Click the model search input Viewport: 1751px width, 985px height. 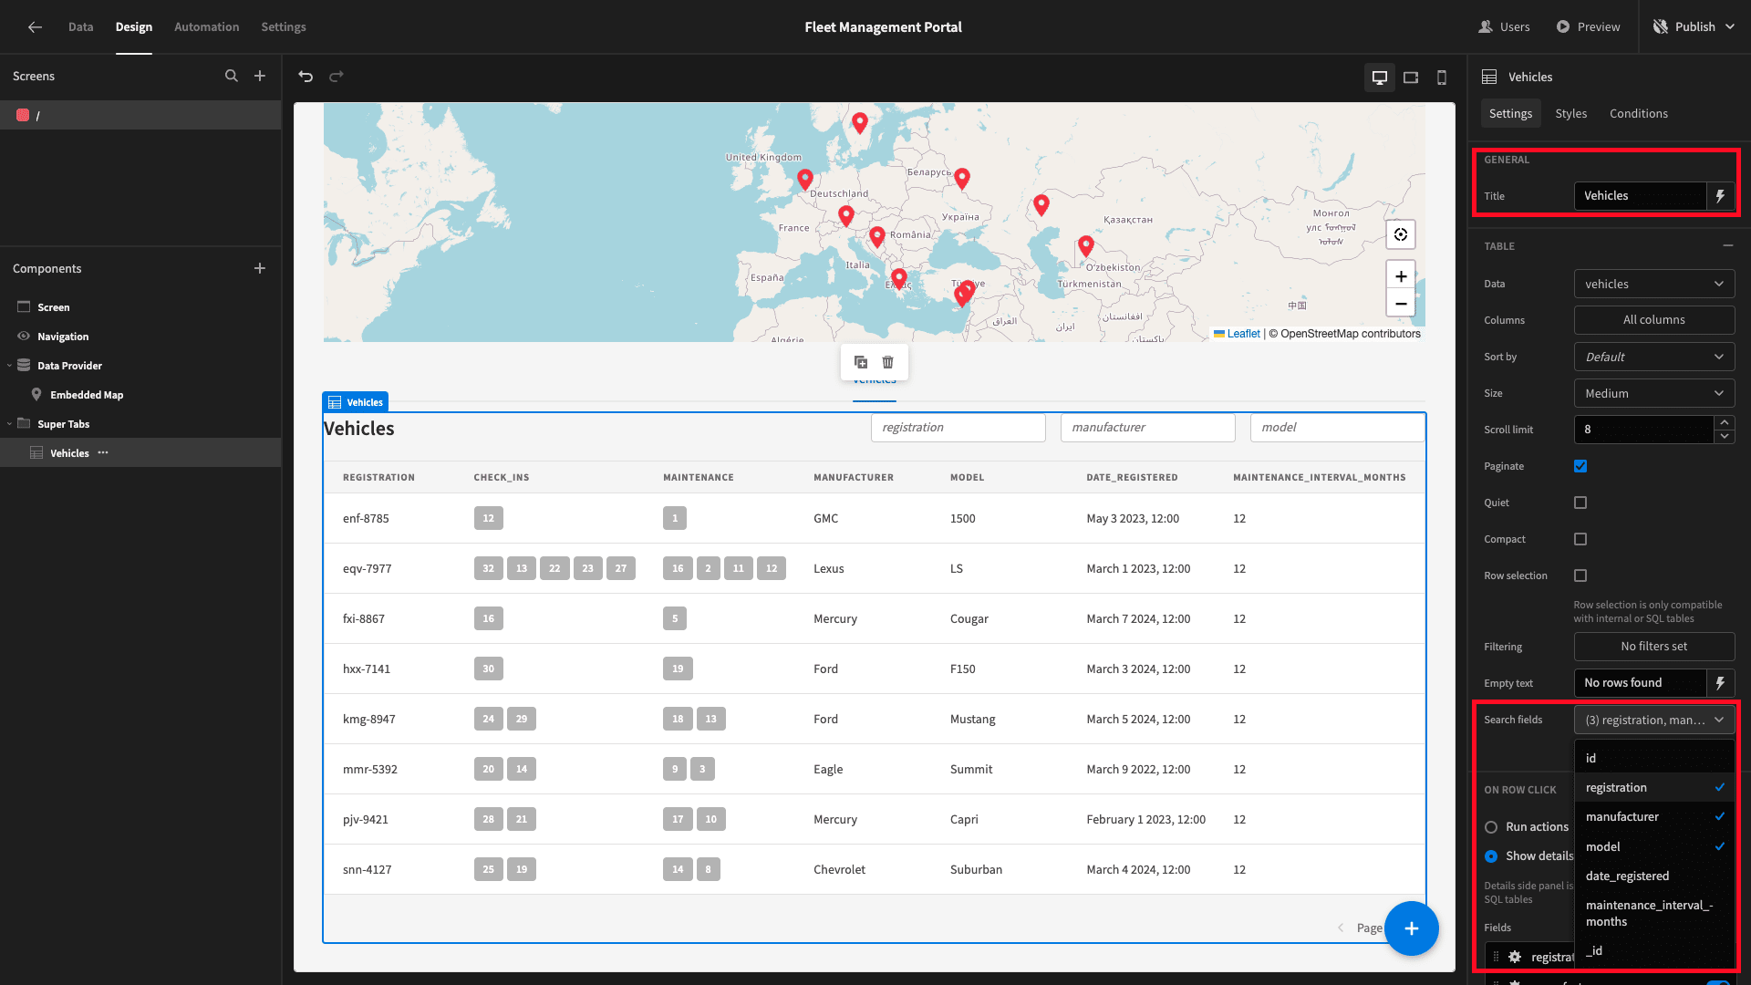coord(1338,428)
